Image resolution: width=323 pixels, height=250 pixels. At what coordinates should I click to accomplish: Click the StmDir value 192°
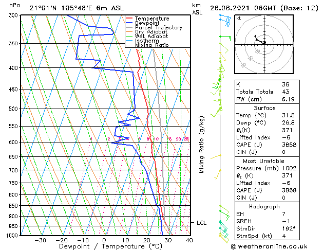[x=289, y=229]
